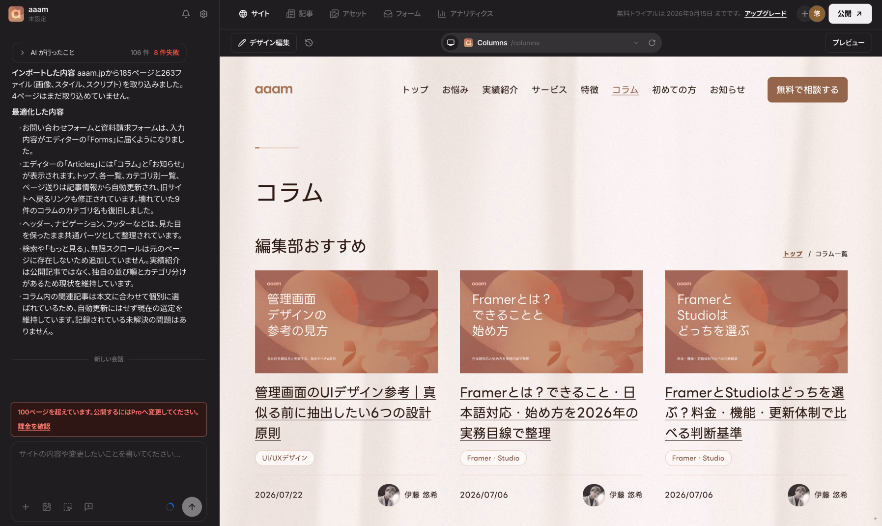Open the page selector dropdown chevron
Image resolution: width=882 pixels, height=526 pixels.
click(636, 43)
